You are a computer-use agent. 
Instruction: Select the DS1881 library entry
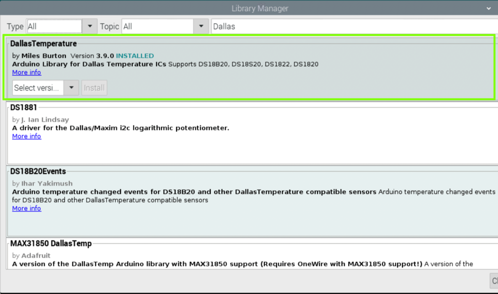click(24, 107)
